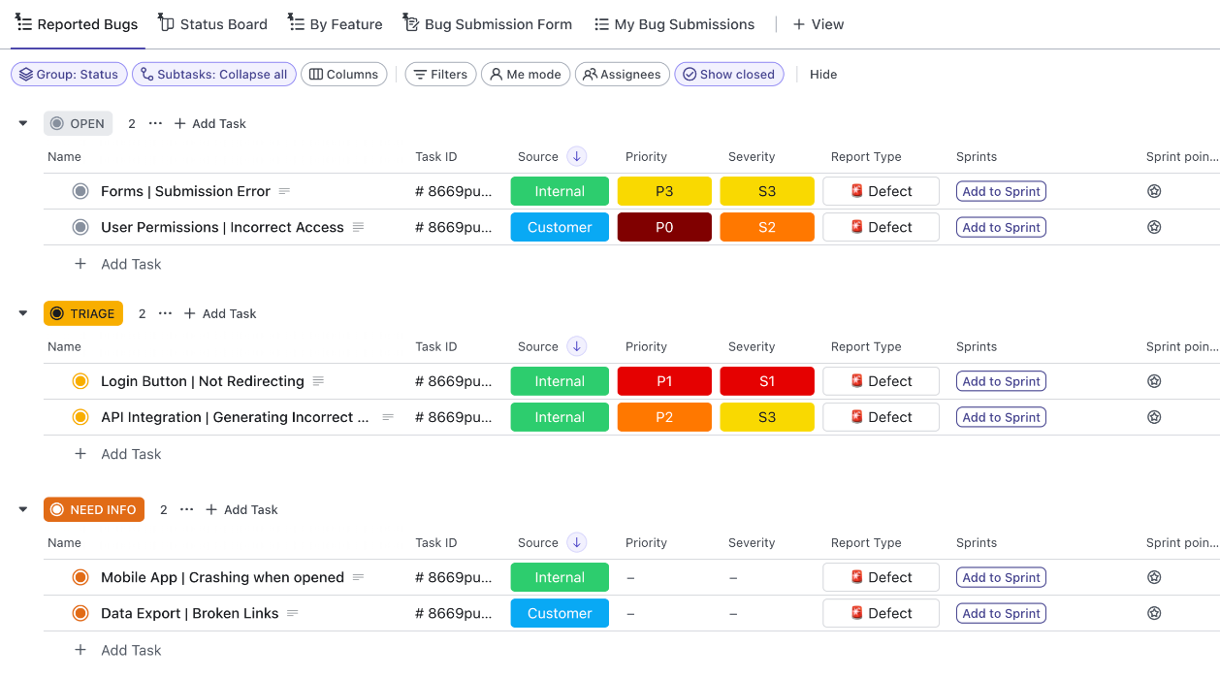
Task: Collapse the TRIAGE group triangle
Action: (x=22, y=312)
